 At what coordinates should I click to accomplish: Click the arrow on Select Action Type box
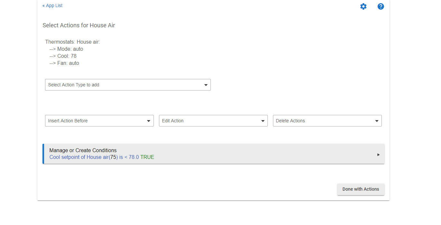tap(206, 85)
